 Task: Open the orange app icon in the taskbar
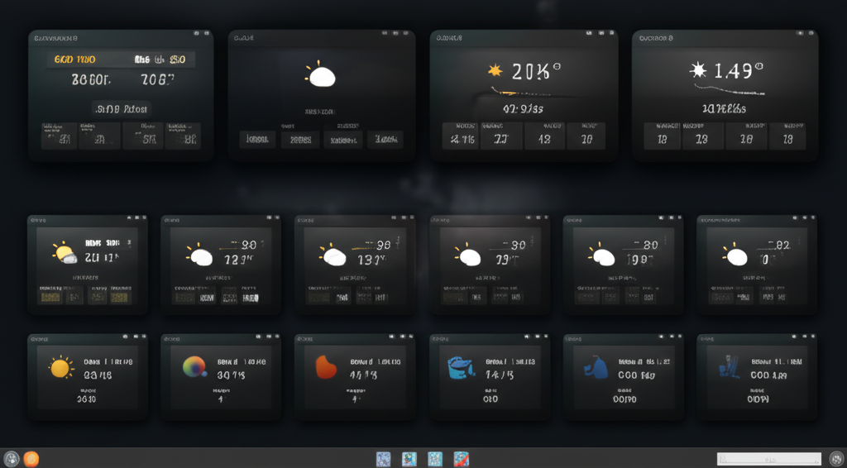(31, 459)
